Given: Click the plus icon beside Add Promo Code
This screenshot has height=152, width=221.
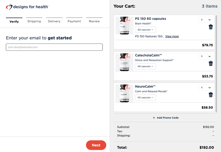Looking at the screenshot, I should click(154, 118).
